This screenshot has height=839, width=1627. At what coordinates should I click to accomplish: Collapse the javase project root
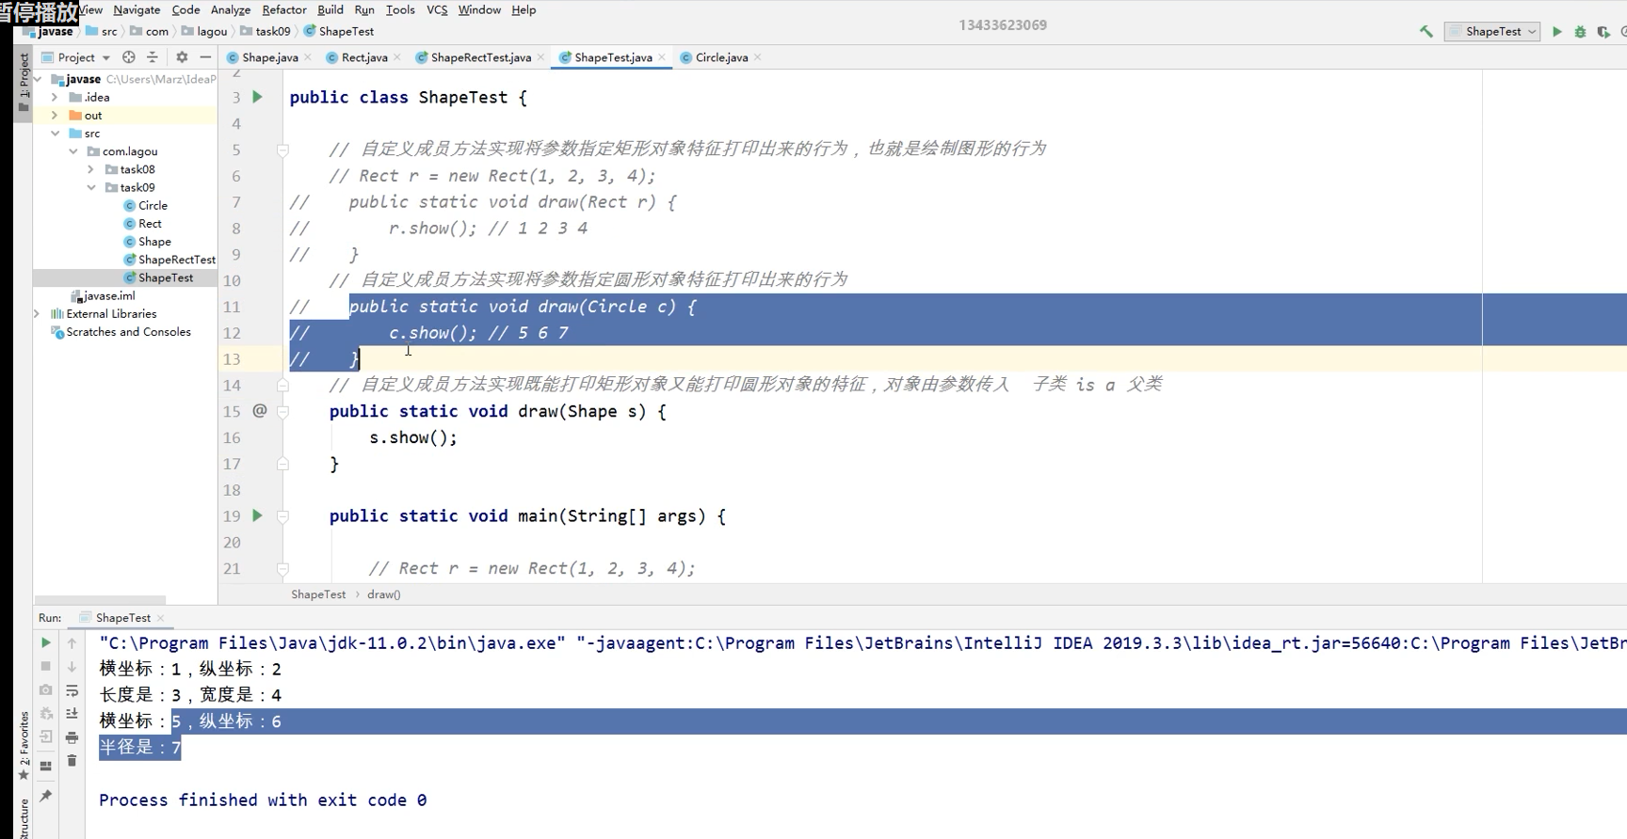pos(38,79)
